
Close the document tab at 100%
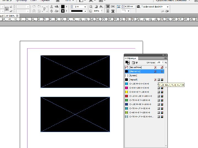[17, 16]
